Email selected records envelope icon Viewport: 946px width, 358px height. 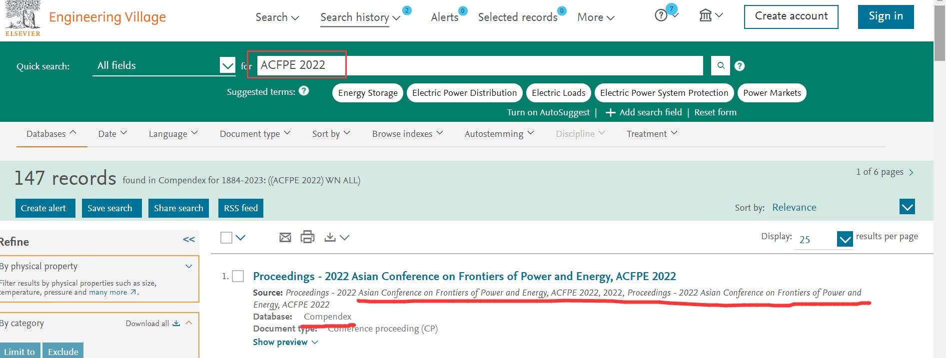[285, 238]
